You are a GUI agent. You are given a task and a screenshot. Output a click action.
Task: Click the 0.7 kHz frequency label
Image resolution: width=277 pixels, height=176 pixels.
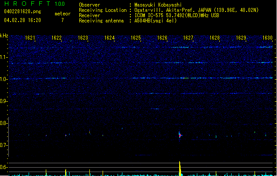pos(4,145)
